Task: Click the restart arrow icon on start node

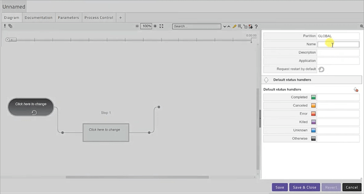Action: [34, 112]
